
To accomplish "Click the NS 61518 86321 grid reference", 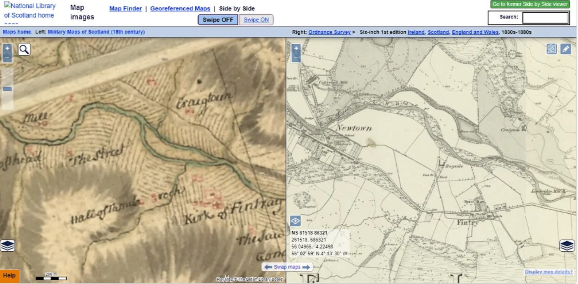I will pyautogui.click(x=310, y=233).
